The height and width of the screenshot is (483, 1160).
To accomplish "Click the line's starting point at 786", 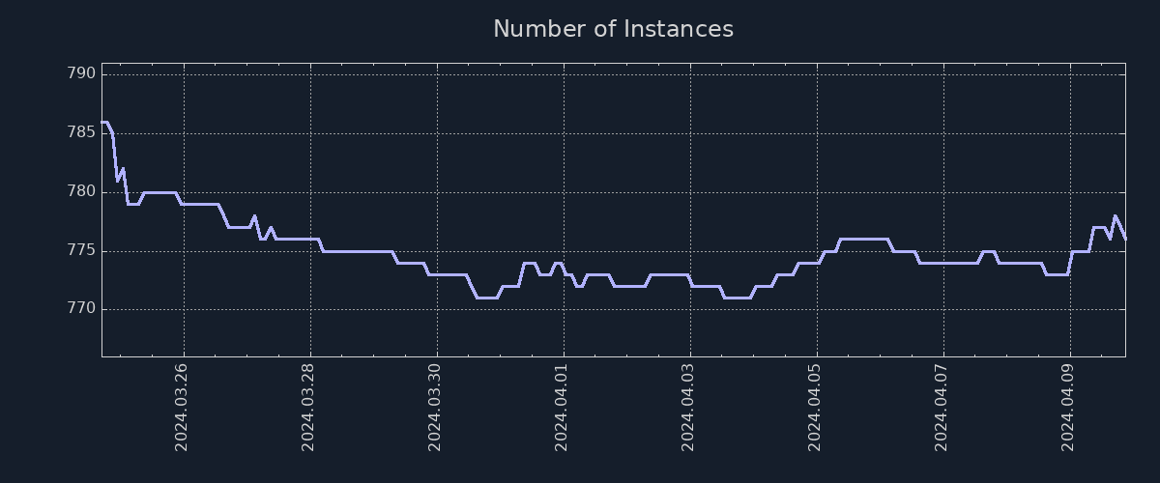I will coord(102,122).
